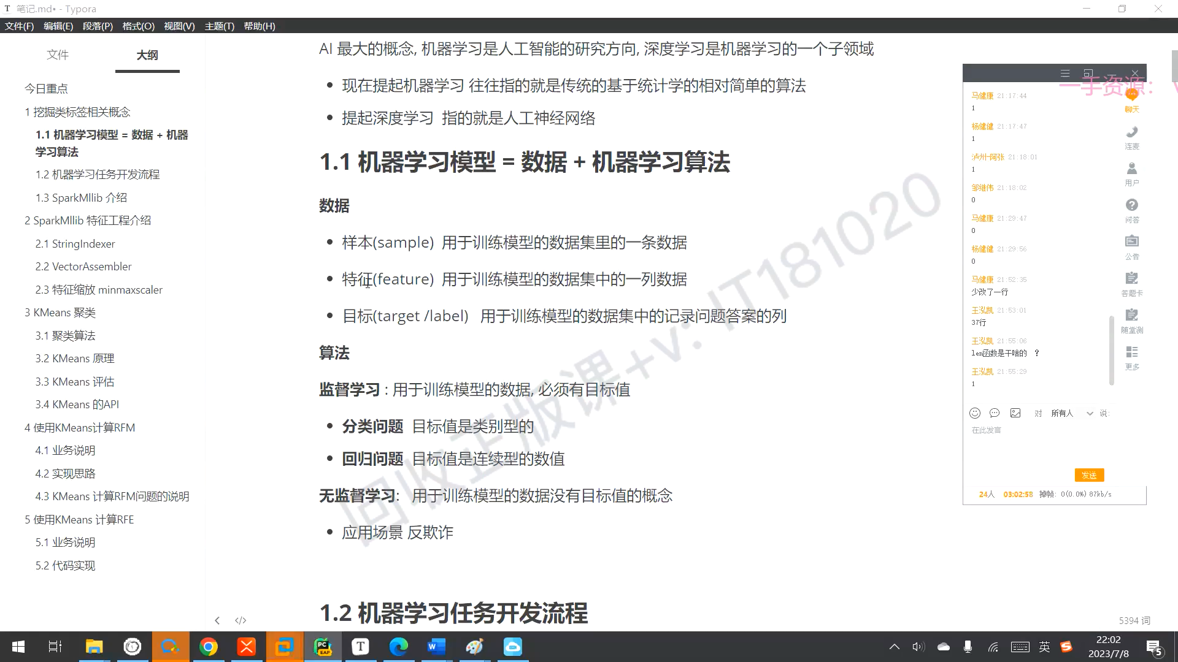Click the 发送 send button

(1089, 475)
